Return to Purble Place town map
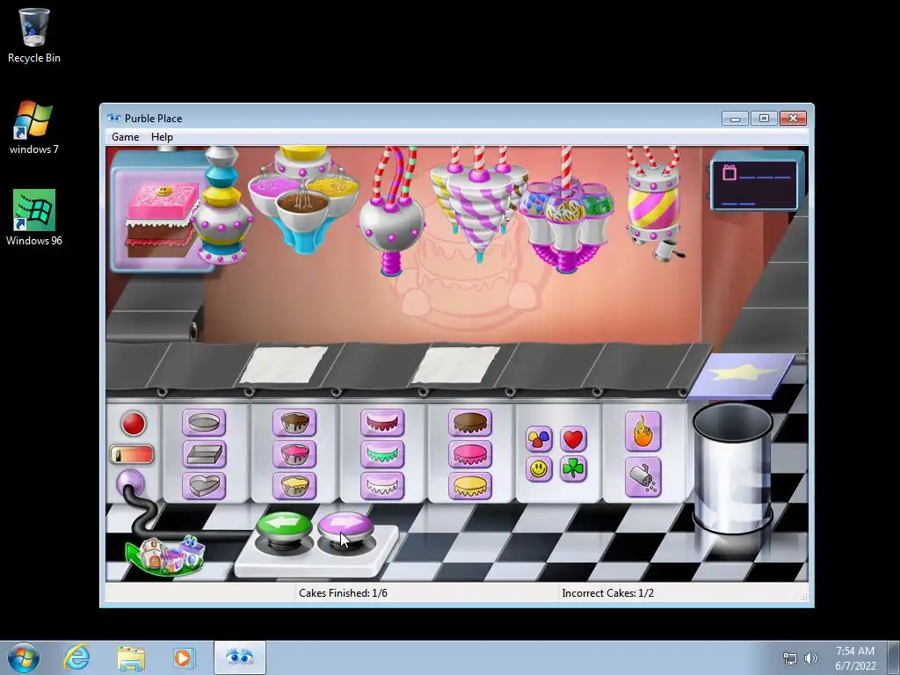The height and width of the screenshot is (675, 900). click(x=165, y=555)
